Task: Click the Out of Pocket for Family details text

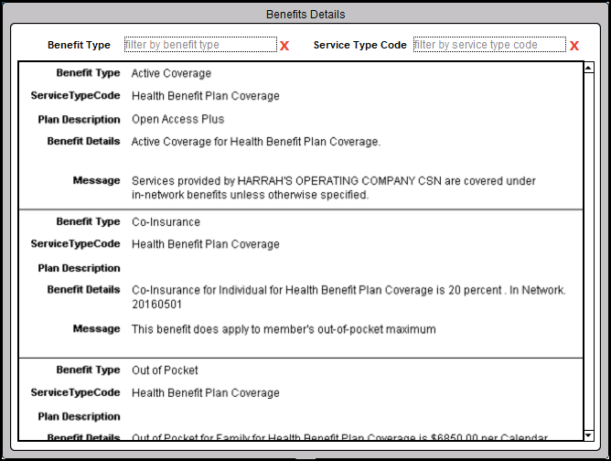Action: pyautogui.click(x=338, y=438)
